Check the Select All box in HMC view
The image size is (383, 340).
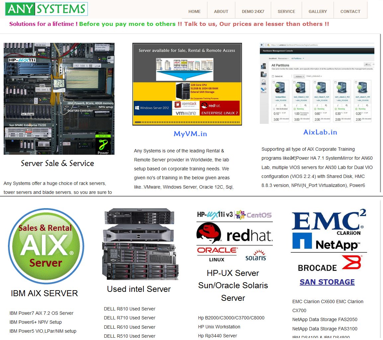click(272, 76)
